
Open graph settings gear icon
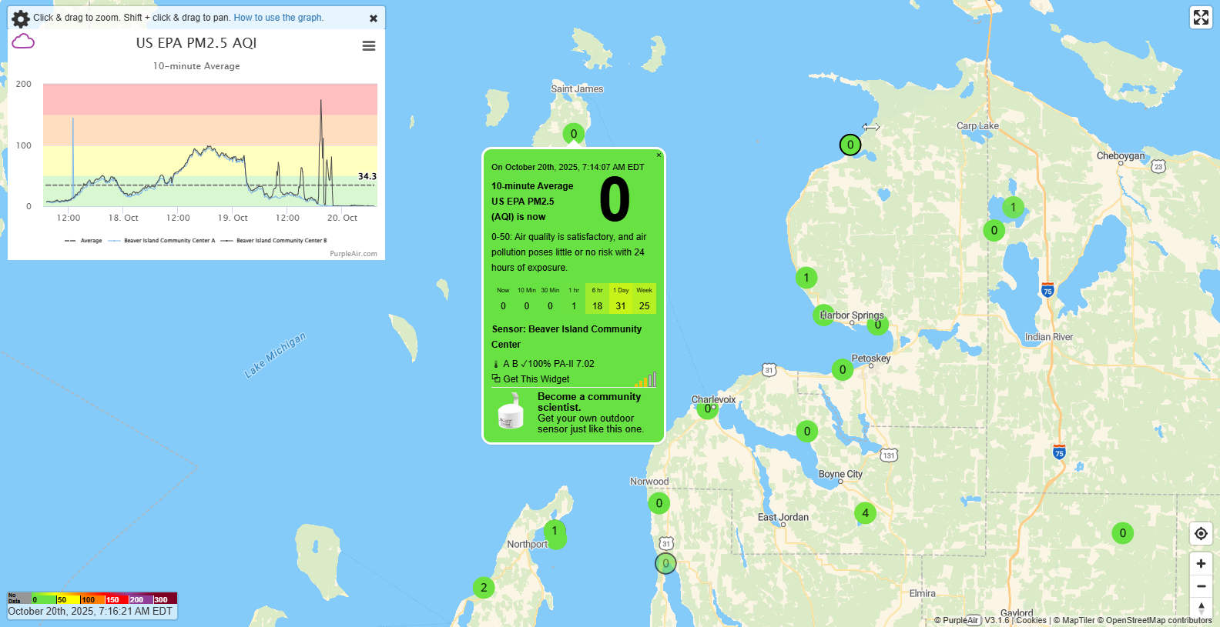tap(21, 18)
